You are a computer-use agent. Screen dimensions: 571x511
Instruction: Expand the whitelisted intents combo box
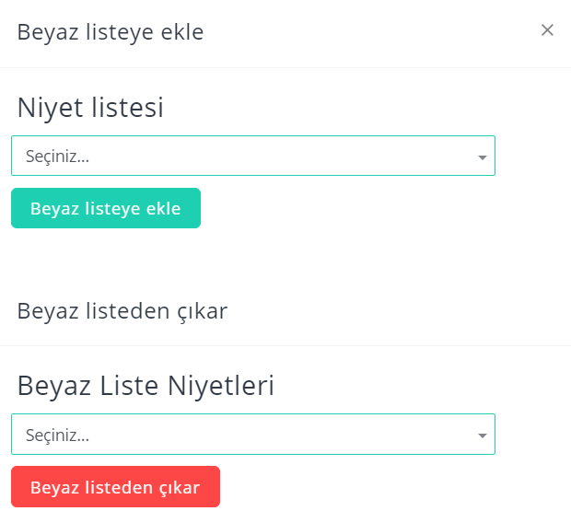[x=253, y=435]
